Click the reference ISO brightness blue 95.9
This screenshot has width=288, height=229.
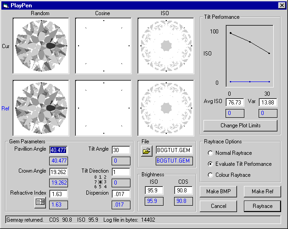tap(154, 201)
